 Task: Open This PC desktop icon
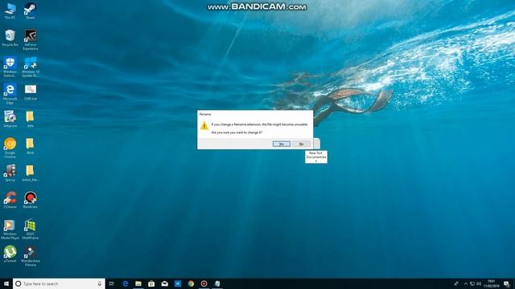tap(10, 10)
